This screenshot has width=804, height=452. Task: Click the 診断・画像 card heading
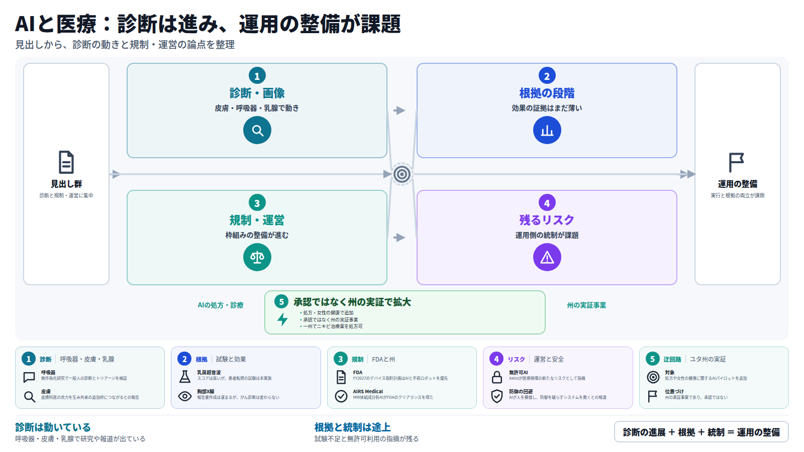coord(257,93)
